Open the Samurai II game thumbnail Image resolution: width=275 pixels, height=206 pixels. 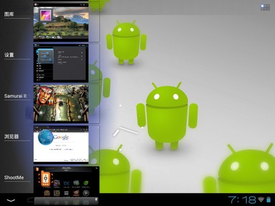(x=61, y=104)
